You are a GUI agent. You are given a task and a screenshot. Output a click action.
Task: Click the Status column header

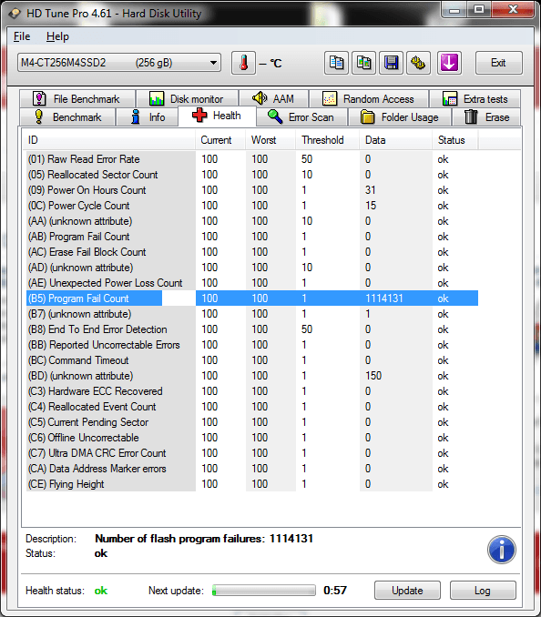coord(455,140)
